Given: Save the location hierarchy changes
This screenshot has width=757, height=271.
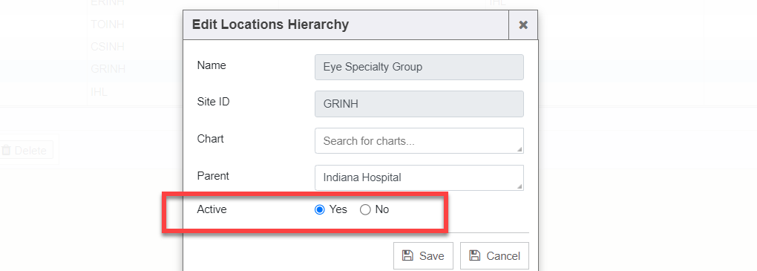Looking at the screenshot, I should pyautogui.click(x=423, y=255).
